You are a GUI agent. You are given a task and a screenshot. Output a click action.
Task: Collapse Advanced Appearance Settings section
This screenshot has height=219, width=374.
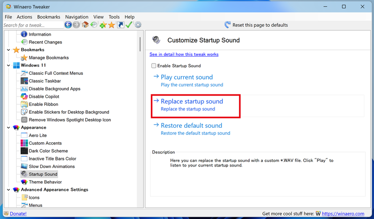click(x=8, y=190)
